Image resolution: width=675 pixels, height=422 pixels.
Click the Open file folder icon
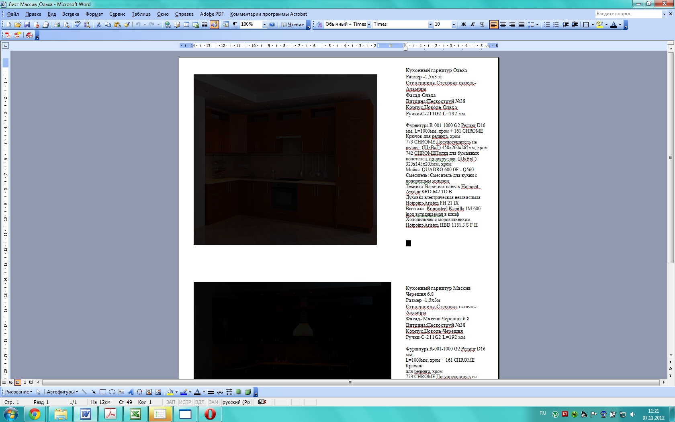(18, 25)
